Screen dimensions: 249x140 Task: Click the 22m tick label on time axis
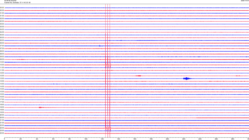click(x=184, y=139)
